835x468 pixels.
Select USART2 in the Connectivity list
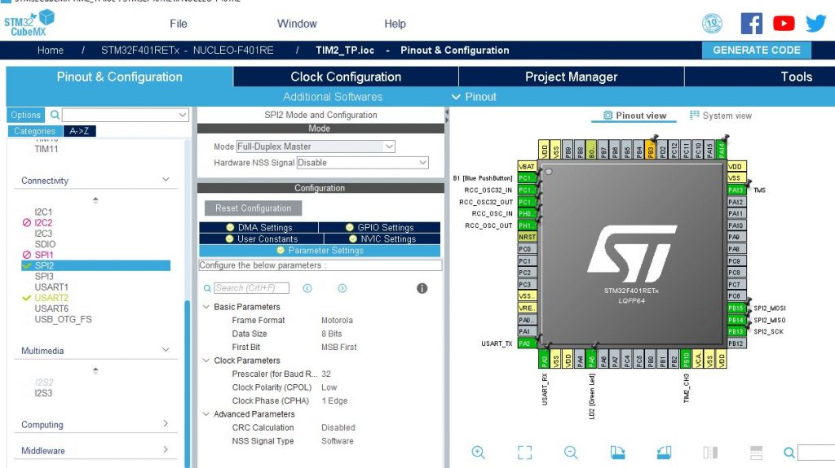click(51, 298)
